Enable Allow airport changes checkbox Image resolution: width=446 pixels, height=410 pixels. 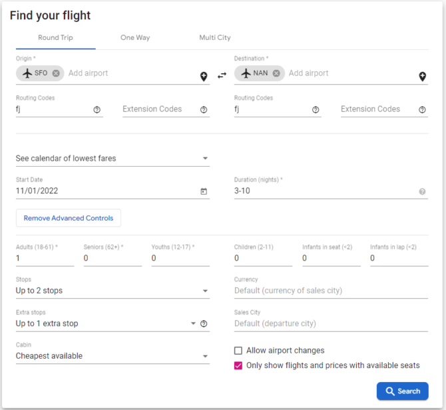[x=238, y=351]
